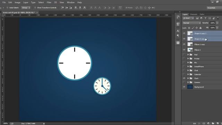Lock layer position icon
The width and height of the screenshot is (222, 125).
197,28
